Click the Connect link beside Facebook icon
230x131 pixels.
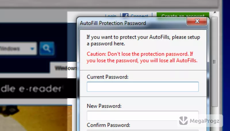pos(139,16)
